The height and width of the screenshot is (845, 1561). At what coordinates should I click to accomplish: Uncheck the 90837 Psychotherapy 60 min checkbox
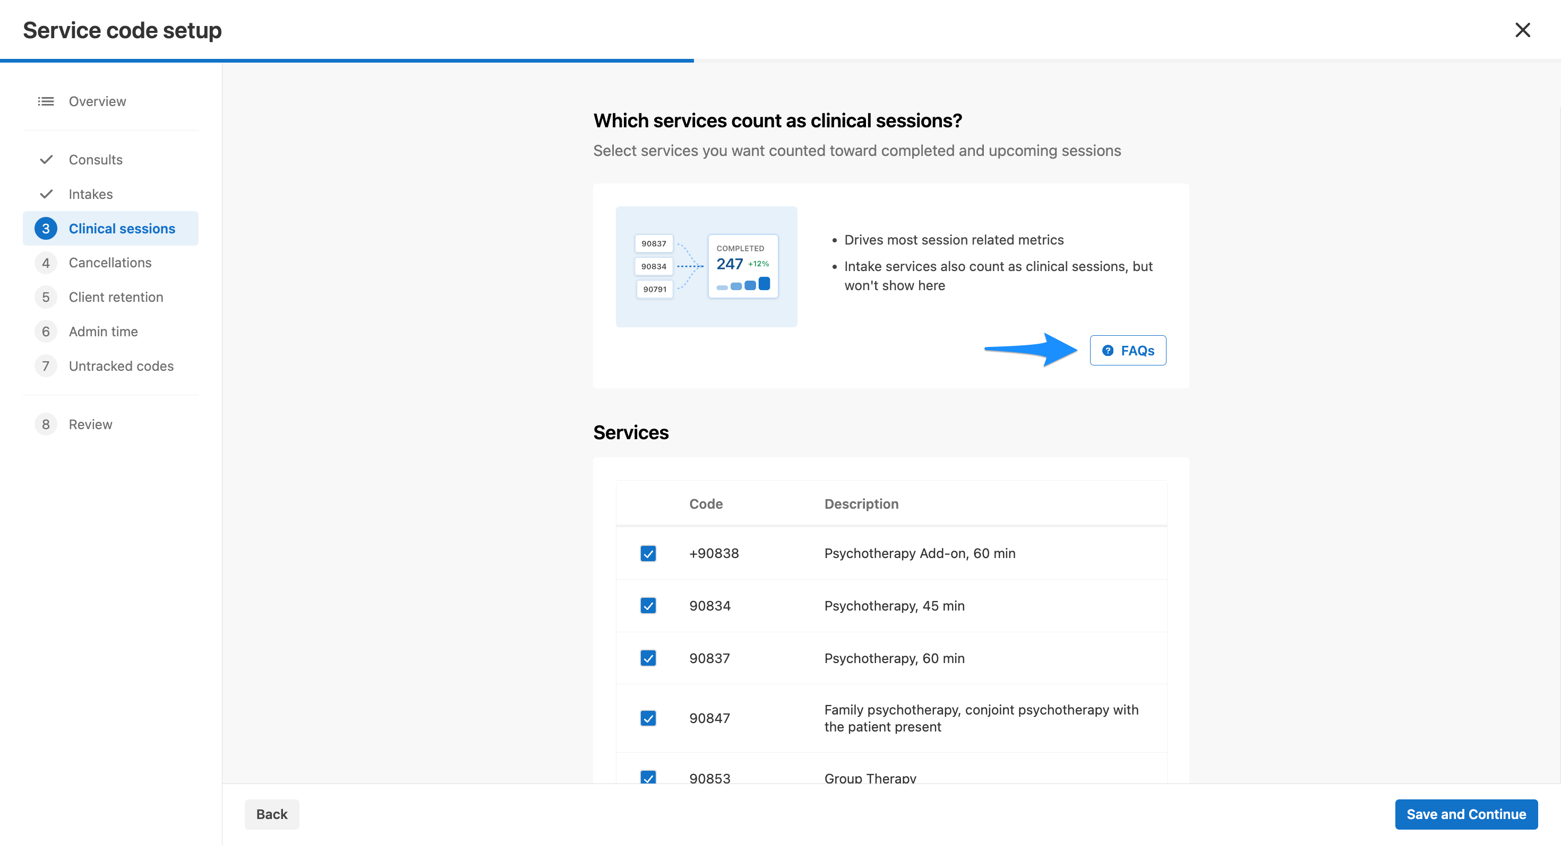point(648,659)
